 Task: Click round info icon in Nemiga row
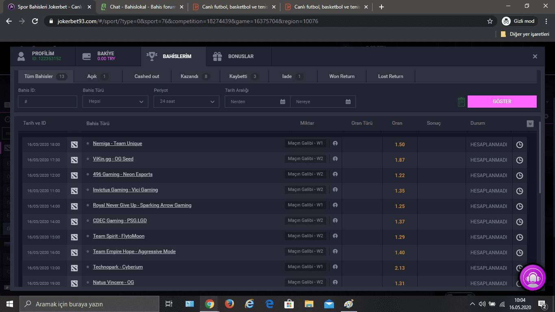335,143
